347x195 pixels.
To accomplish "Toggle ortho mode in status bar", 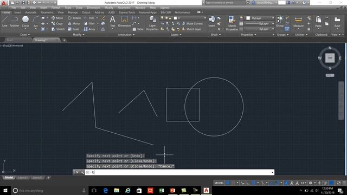I will pos(248,183).
